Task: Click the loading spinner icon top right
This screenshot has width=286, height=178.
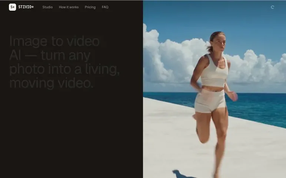Action: click(272, 7)
